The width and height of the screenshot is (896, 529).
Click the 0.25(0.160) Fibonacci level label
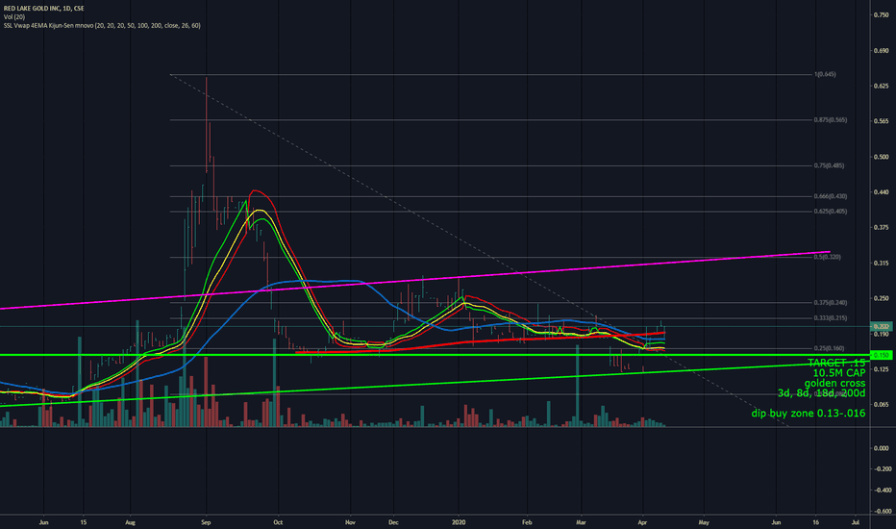[x=829, y=348]
